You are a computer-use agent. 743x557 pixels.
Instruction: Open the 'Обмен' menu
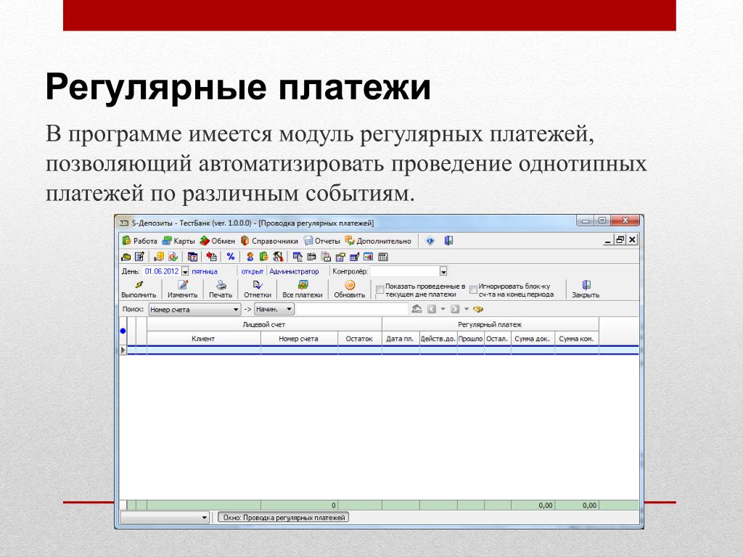(x=218, y=241)
